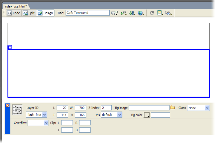Click the H height field showing 166

[81, 115]
